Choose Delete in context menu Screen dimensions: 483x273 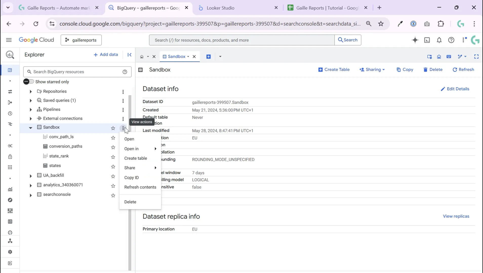click(x=140, y=202)
